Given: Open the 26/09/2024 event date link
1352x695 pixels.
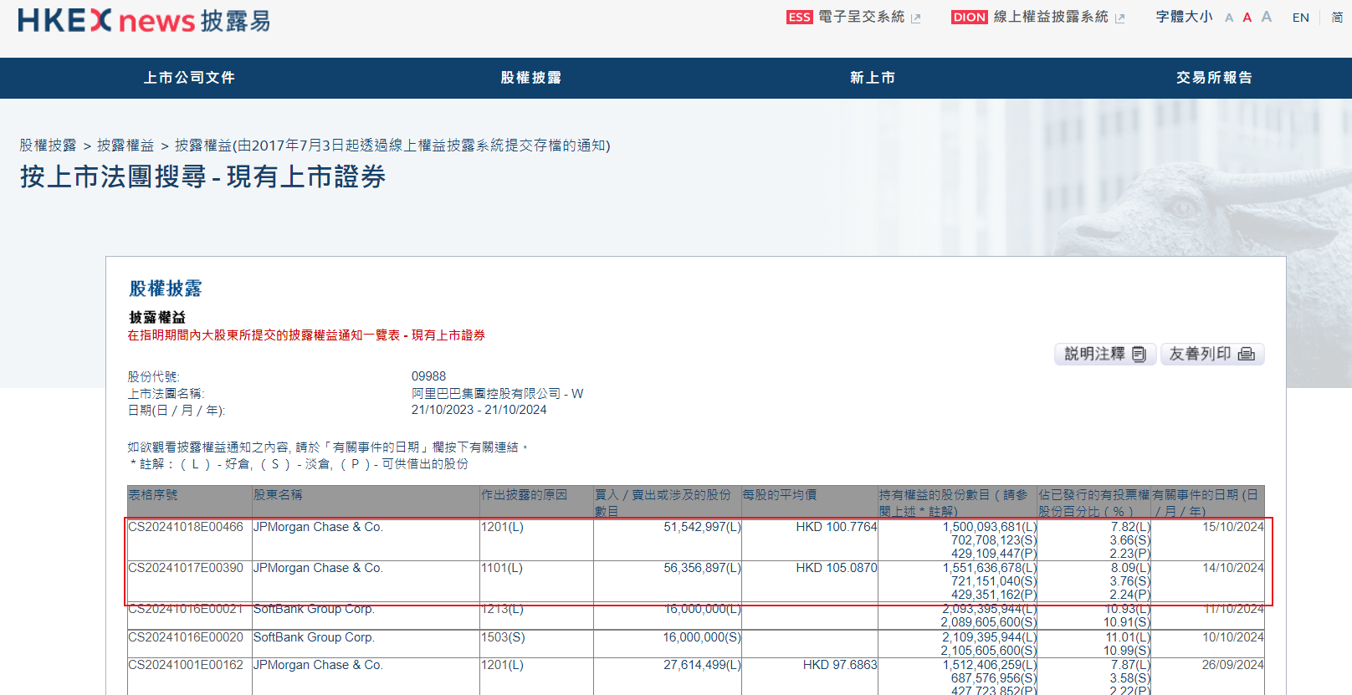Looking at the screenshot, I should [x=1232, y=665].
